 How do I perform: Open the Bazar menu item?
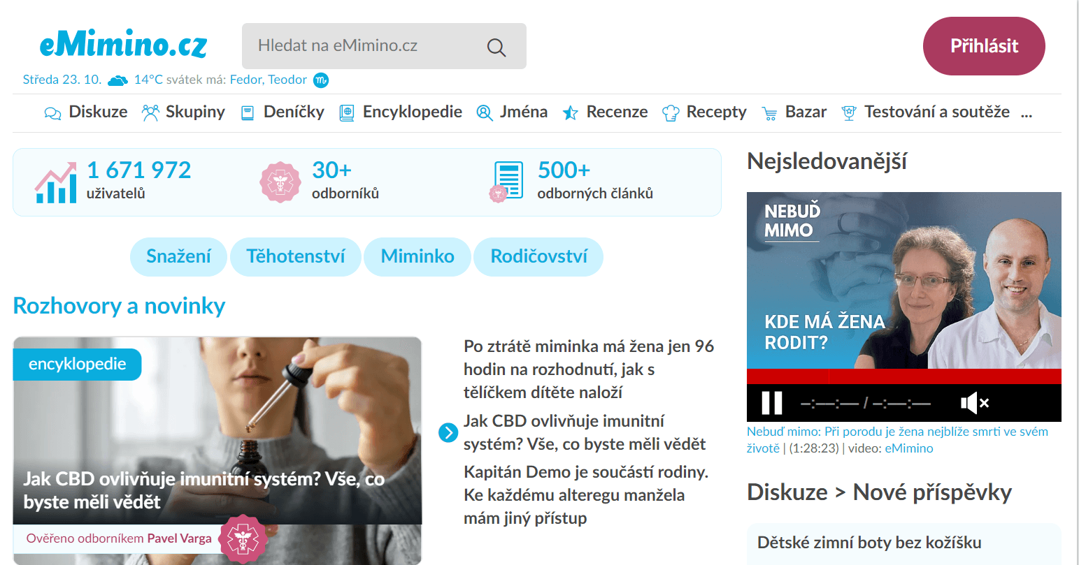pos(806,112)
